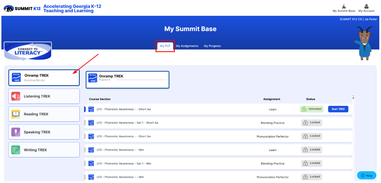
Task: Click TREK icon in Short Aa Pronunciation Perfector row
Action: tap(91, 136)
